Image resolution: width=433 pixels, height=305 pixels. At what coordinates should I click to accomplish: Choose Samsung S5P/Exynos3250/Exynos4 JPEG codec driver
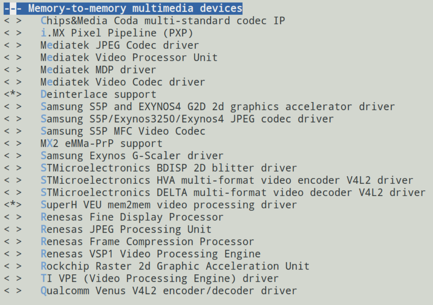[187, 119]
